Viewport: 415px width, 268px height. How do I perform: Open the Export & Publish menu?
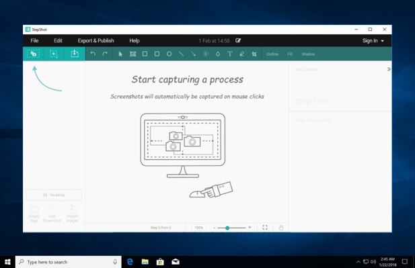[96, 41]
